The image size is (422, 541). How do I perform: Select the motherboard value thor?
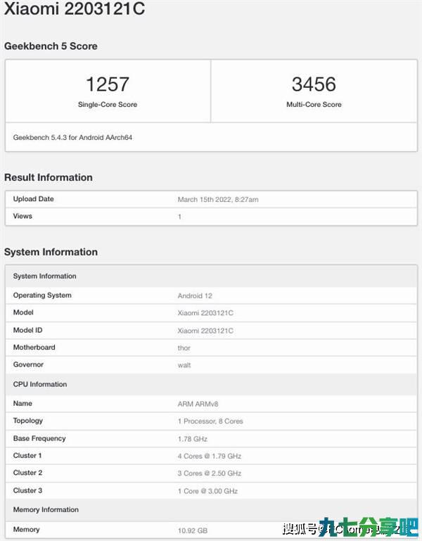click(x=184, y=348)
